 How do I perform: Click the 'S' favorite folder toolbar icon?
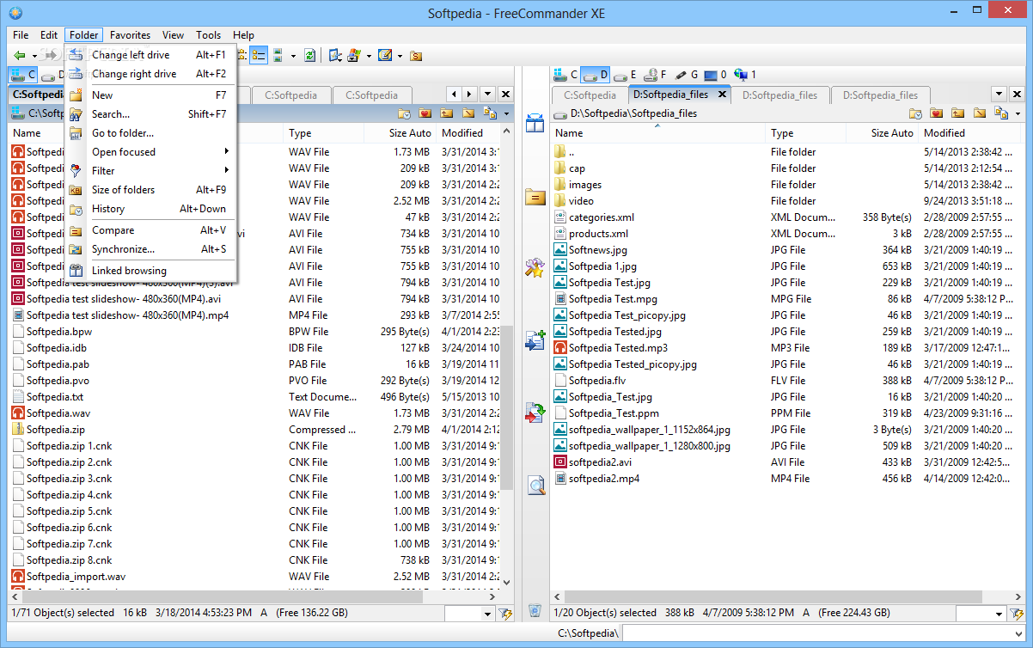416,55
